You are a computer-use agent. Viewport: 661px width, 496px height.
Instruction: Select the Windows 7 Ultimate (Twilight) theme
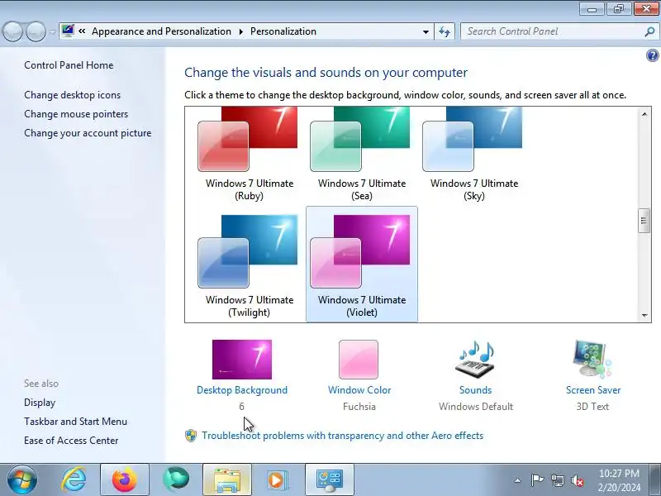[x=250, y=266]
